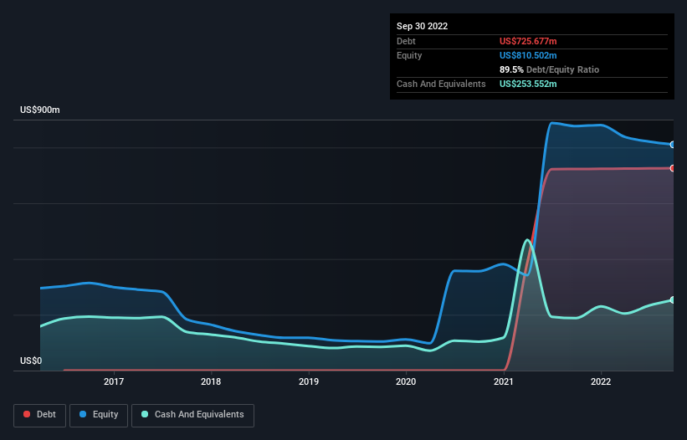Select the 2018 axis label
This screenshot has width=687, height=440.
211,381
